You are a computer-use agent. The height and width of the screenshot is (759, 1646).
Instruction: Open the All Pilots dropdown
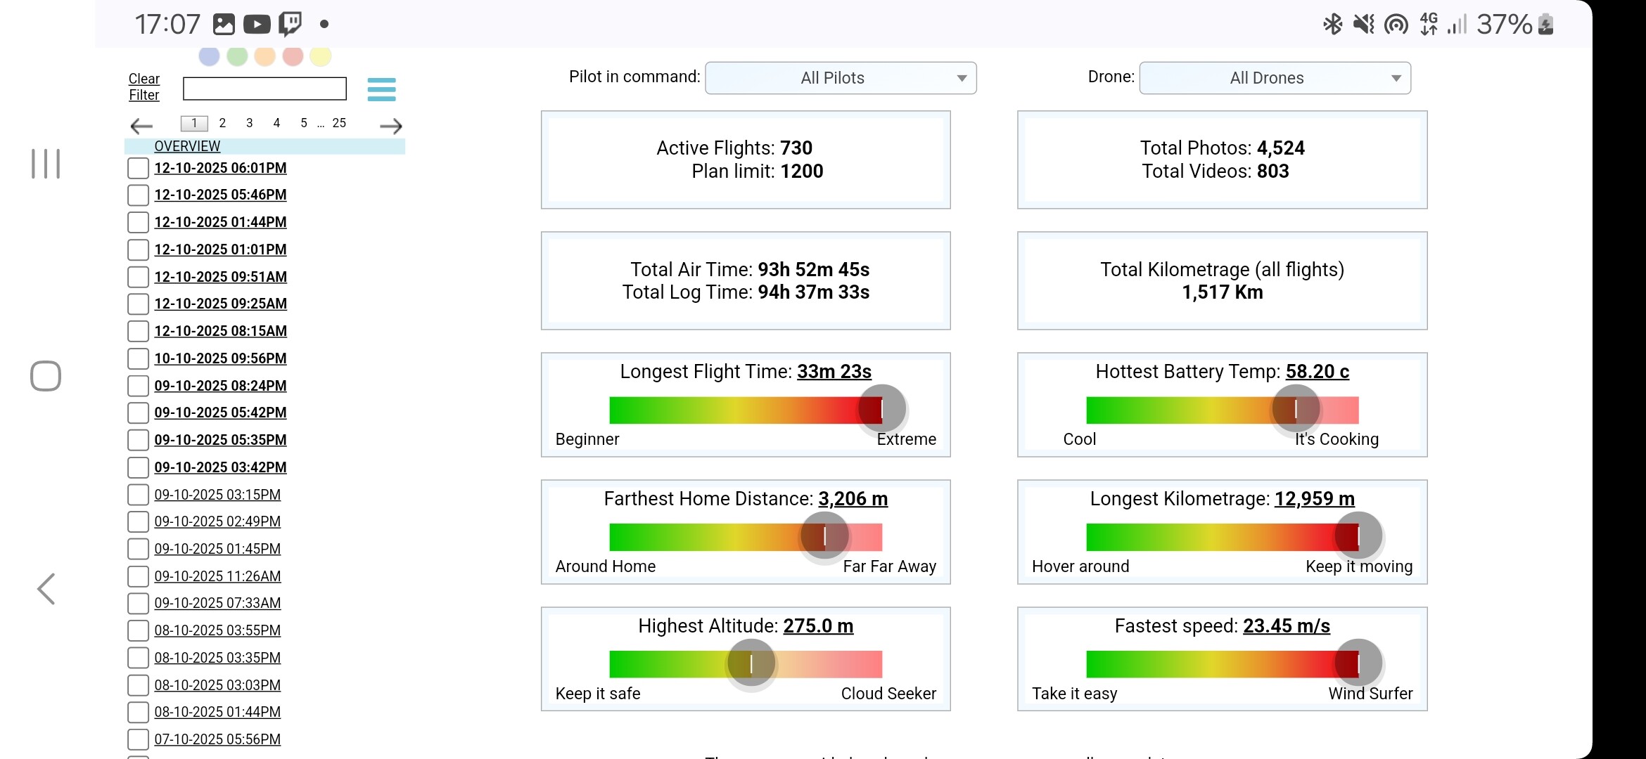[841, 78]
